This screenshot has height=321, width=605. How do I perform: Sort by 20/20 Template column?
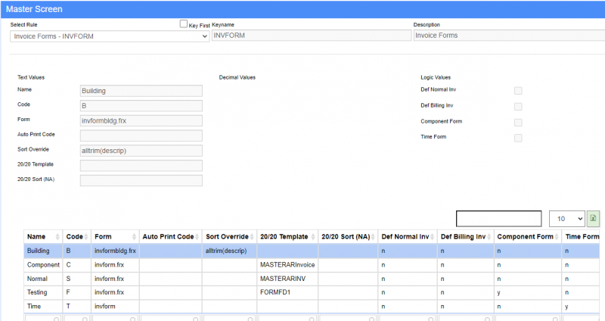pyautogui.click(x=314, y=238)
